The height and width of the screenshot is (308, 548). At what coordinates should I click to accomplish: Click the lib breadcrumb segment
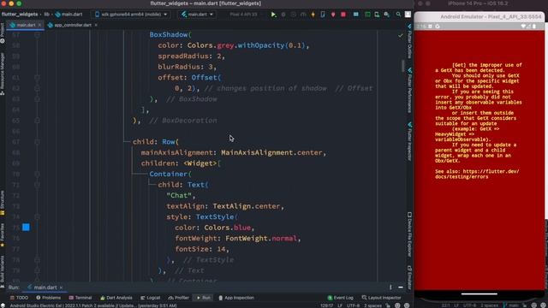pyautogui.click(x=47, y=15)
